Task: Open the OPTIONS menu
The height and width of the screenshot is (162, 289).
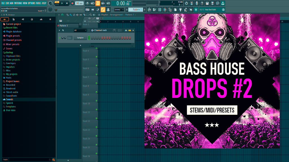Action: tap(32, 3)
